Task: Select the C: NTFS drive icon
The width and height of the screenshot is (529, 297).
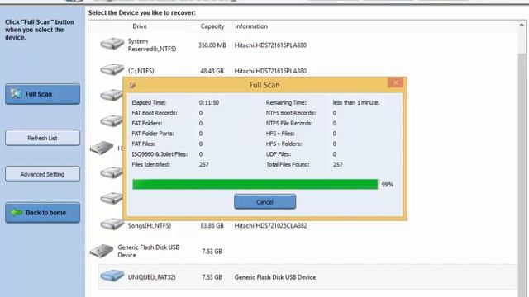Action: pyautogui.click(x=112, y=69)
